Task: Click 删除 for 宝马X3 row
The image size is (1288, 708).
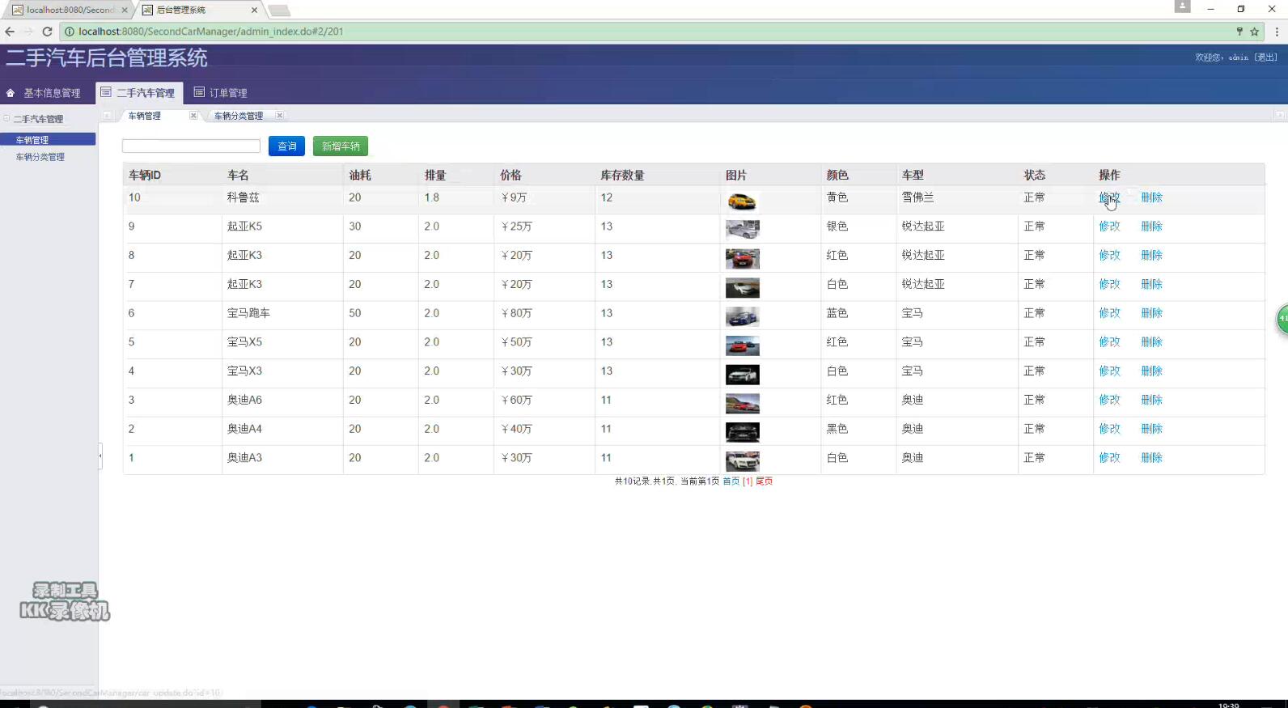Action: (x=1151, y=371)
